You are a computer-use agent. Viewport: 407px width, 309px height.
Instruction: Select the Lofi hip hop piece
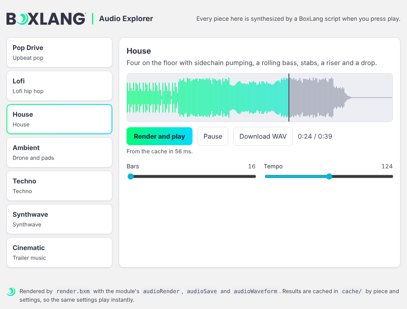(x=59, y=86)
